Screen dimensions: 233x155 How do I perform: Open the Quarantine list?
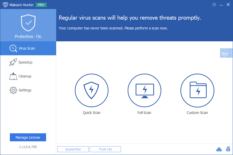pos(73,149)
